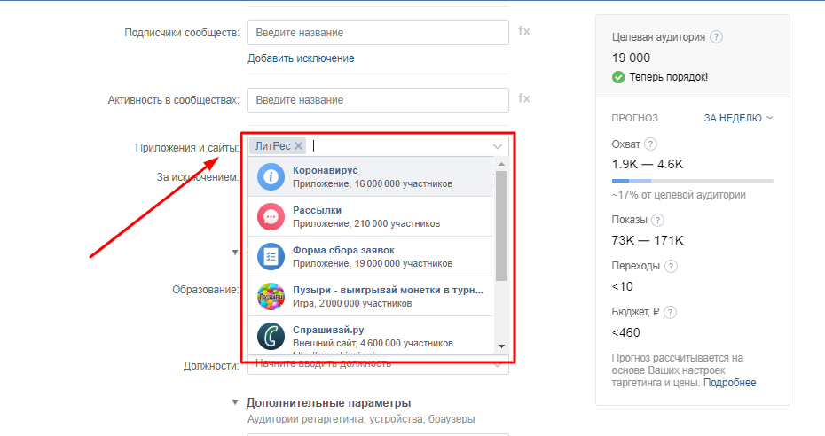Click the ~17% от целевой аудитории text
Image resolution: width=825 pixels, height=436 pixels.
tap(679, 195)
